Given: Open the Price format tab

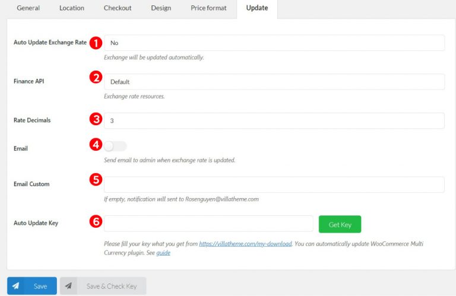Looking at the screenshot, I should (x=208, y=8).
